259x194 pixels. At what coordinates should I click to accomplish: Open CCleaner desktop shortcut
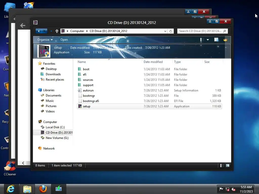tap(10, 168)
